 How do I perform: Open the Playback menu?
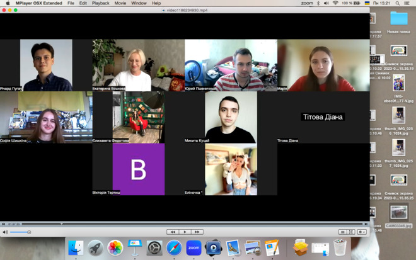[x=100, y=3]
